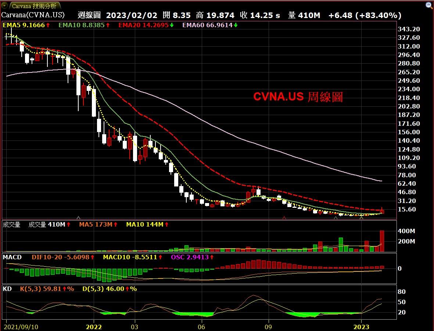This screenshot has height=331, width=434.
Task: Click the 2022 year label on time axis
Action: pos(94,327)
